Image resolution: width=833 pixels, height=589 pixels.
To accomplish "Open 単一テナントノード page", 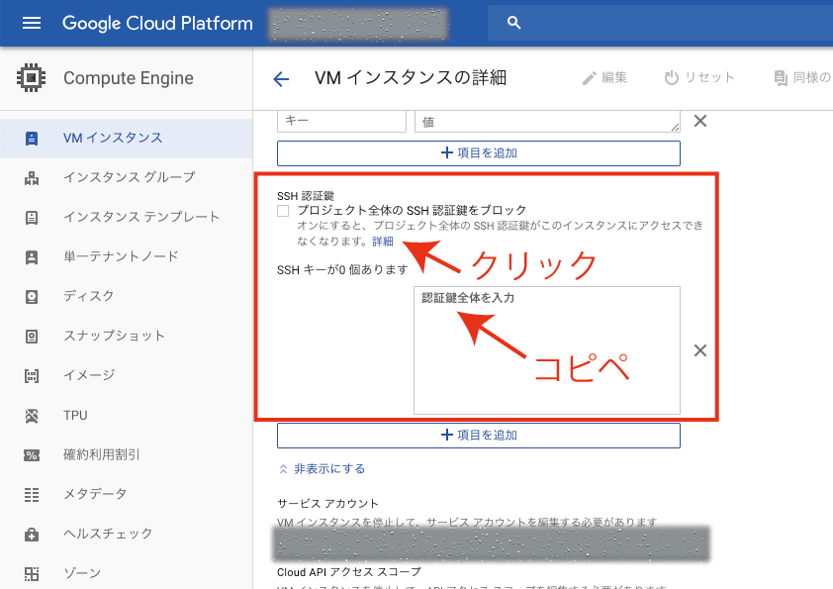I will pyautogui.click(x=126, y=256).
